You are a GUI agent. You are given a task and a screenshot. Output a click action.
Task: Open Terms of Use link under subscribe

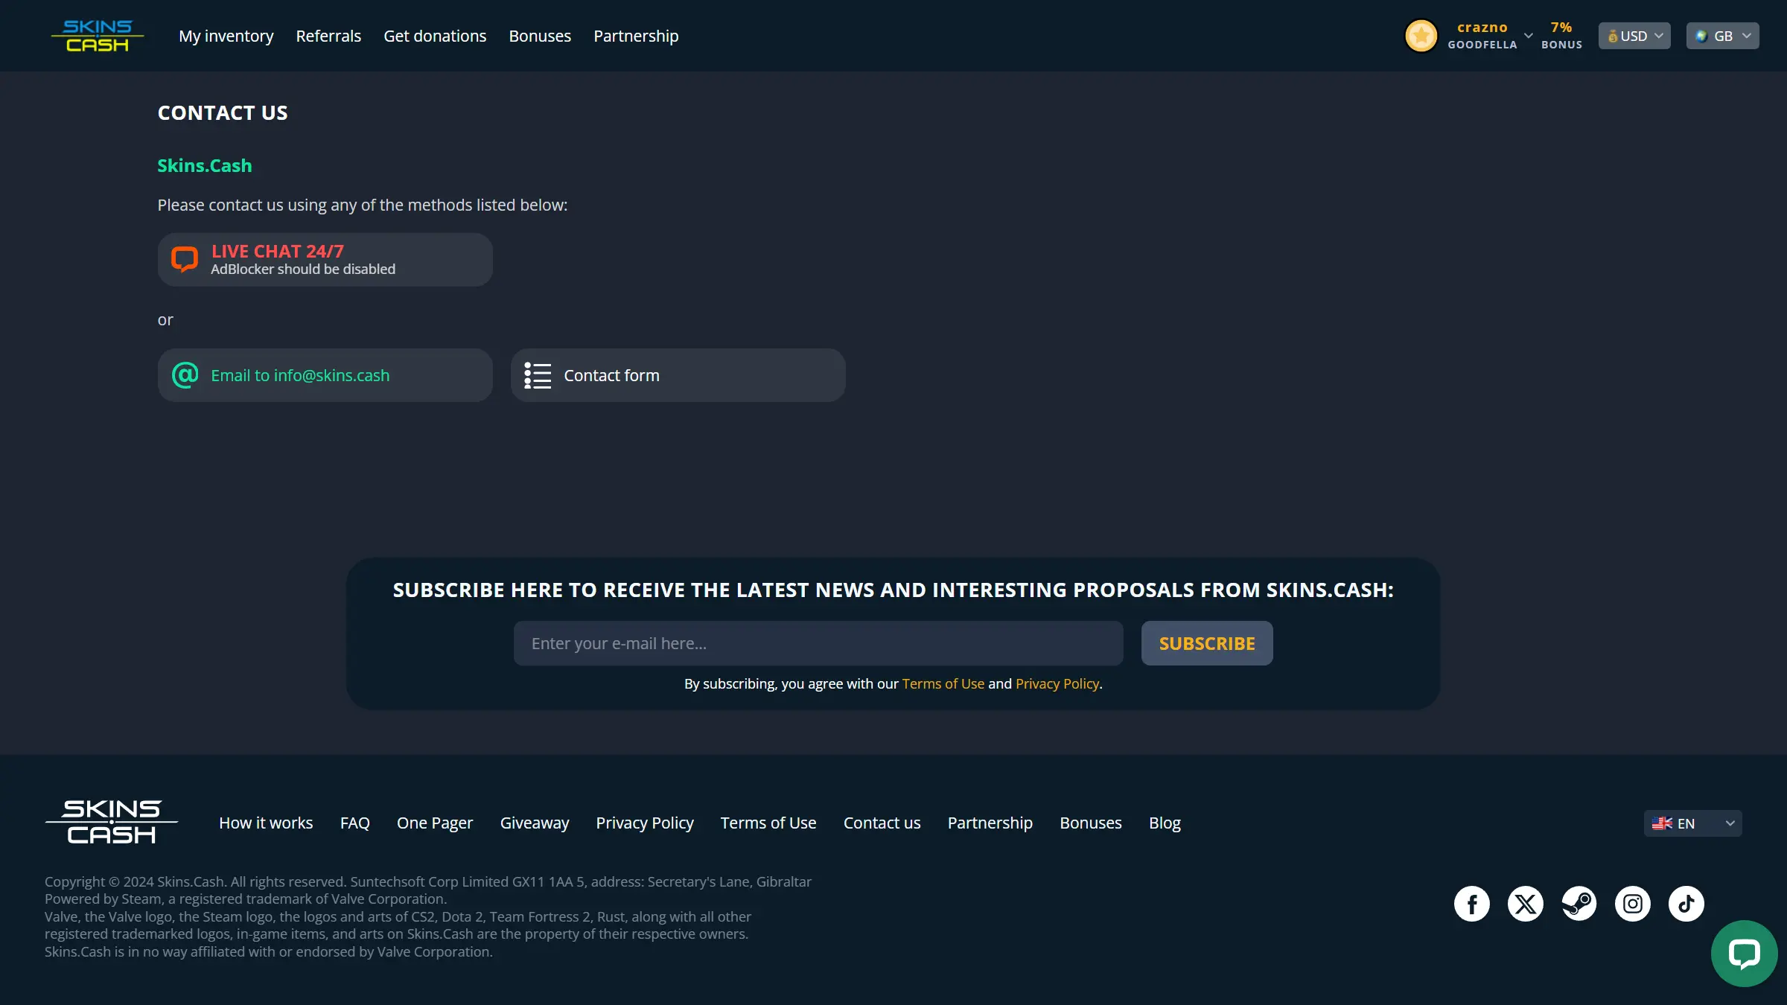[943, 683]
